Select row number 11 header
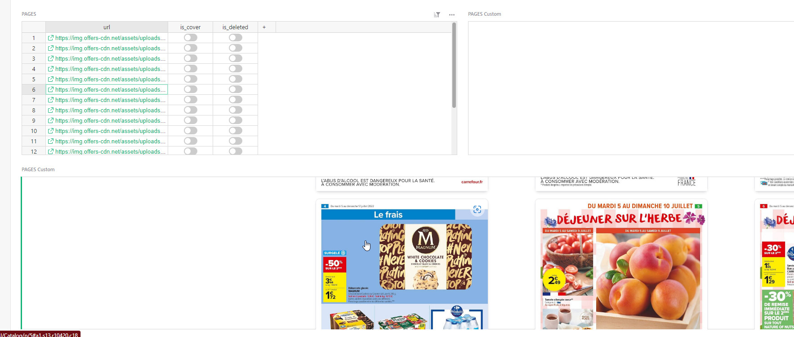This screenshot has width=794, height=337. point(34,142)
